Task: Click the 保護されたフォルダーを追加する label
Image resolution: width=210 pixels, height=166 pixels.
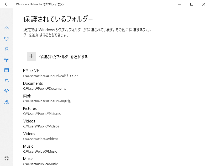Action: click(x=64, y=57)
